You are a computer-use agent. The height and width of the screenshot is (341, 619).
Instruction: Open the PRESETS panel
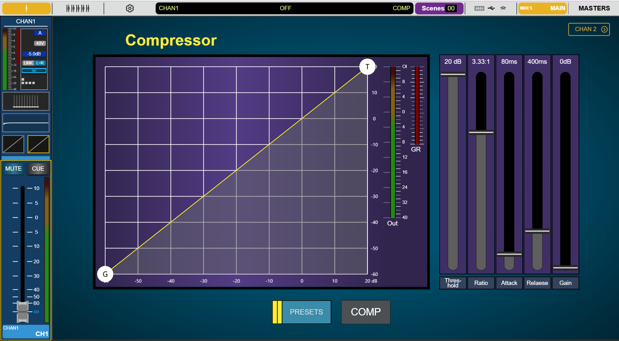coord(302,312)
